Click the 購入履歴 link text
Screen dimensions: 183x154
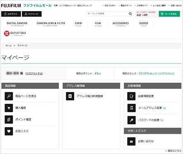coord(21,108)
